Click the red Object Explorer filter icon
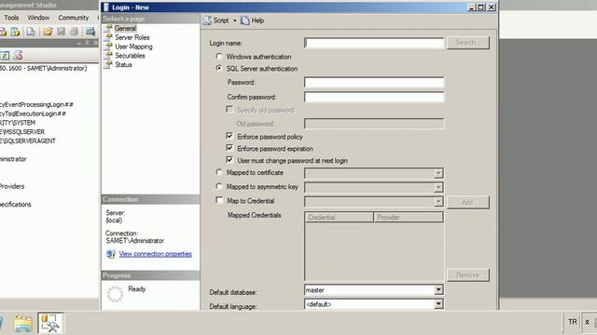This screenshot has width=597, height=335. [18, 56]
